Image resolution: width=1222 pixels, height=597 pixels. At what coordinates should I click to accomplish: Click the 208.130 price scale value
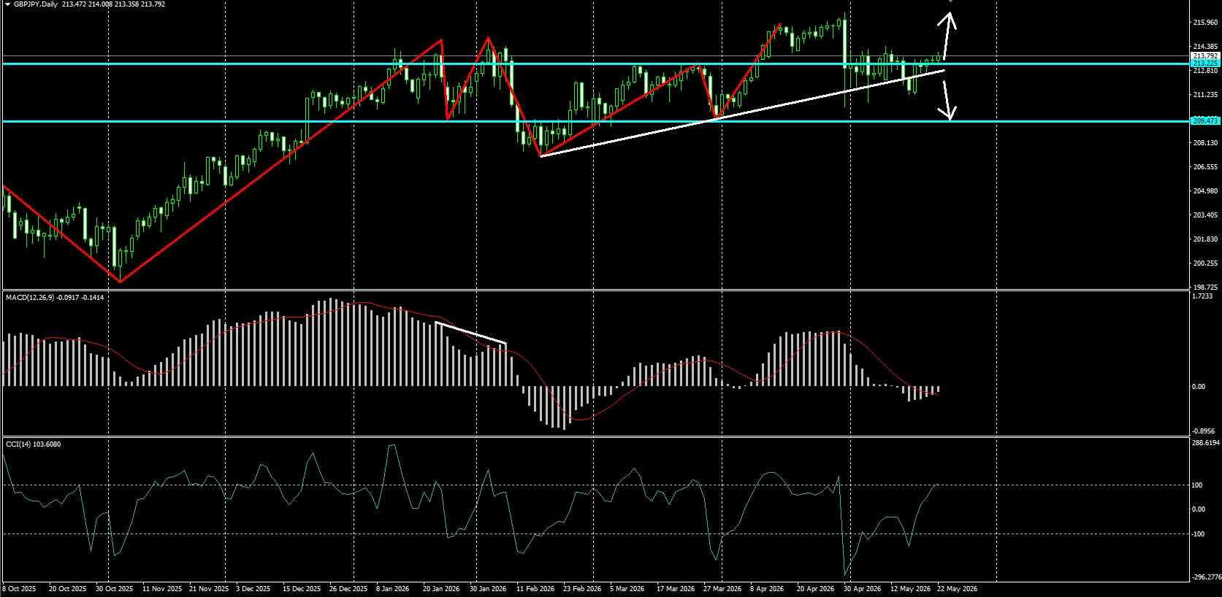coord(1204,143)
